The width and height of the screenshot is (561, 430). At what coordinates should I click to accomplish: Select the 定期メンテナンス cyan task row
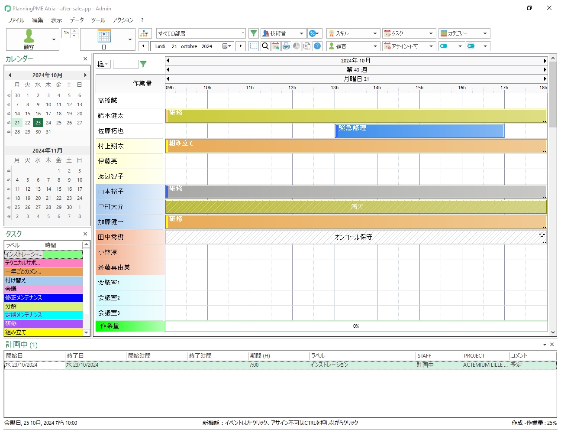point(43,315)
